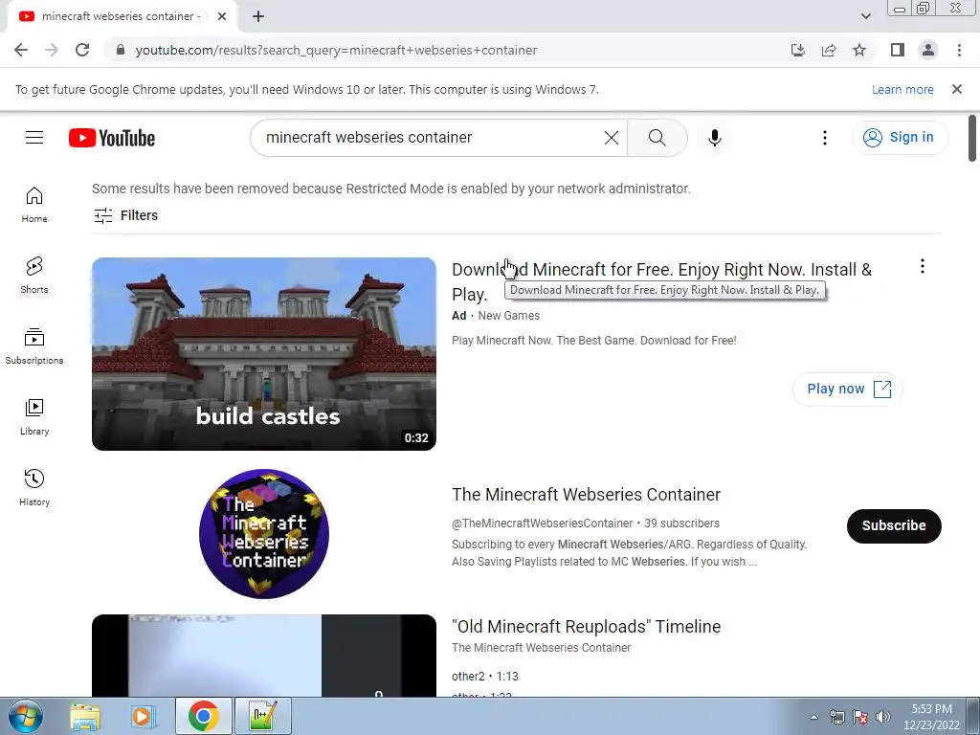Open a new browser tab with plus icon
This screenshot has height=735, width=980.
[258, 16]
